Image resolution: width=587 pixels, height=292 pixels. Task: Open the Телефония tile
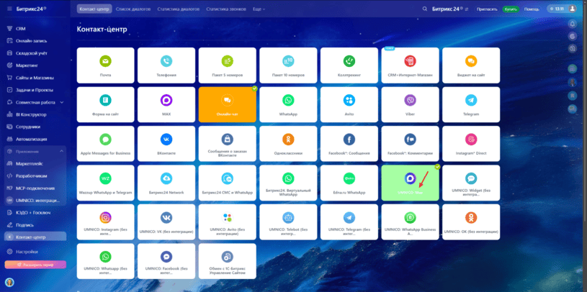[x=166, y=65]
